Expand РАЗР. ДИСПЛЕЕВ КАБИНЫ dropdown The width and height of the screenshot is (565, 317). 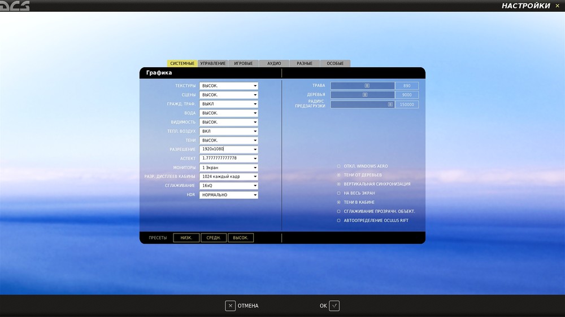228,177
